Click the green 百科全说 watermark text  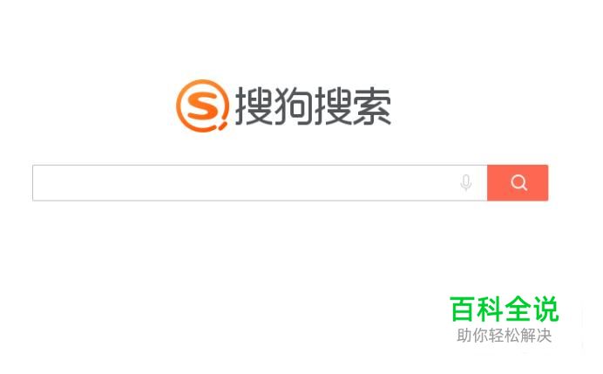click(x=504, y=309)
